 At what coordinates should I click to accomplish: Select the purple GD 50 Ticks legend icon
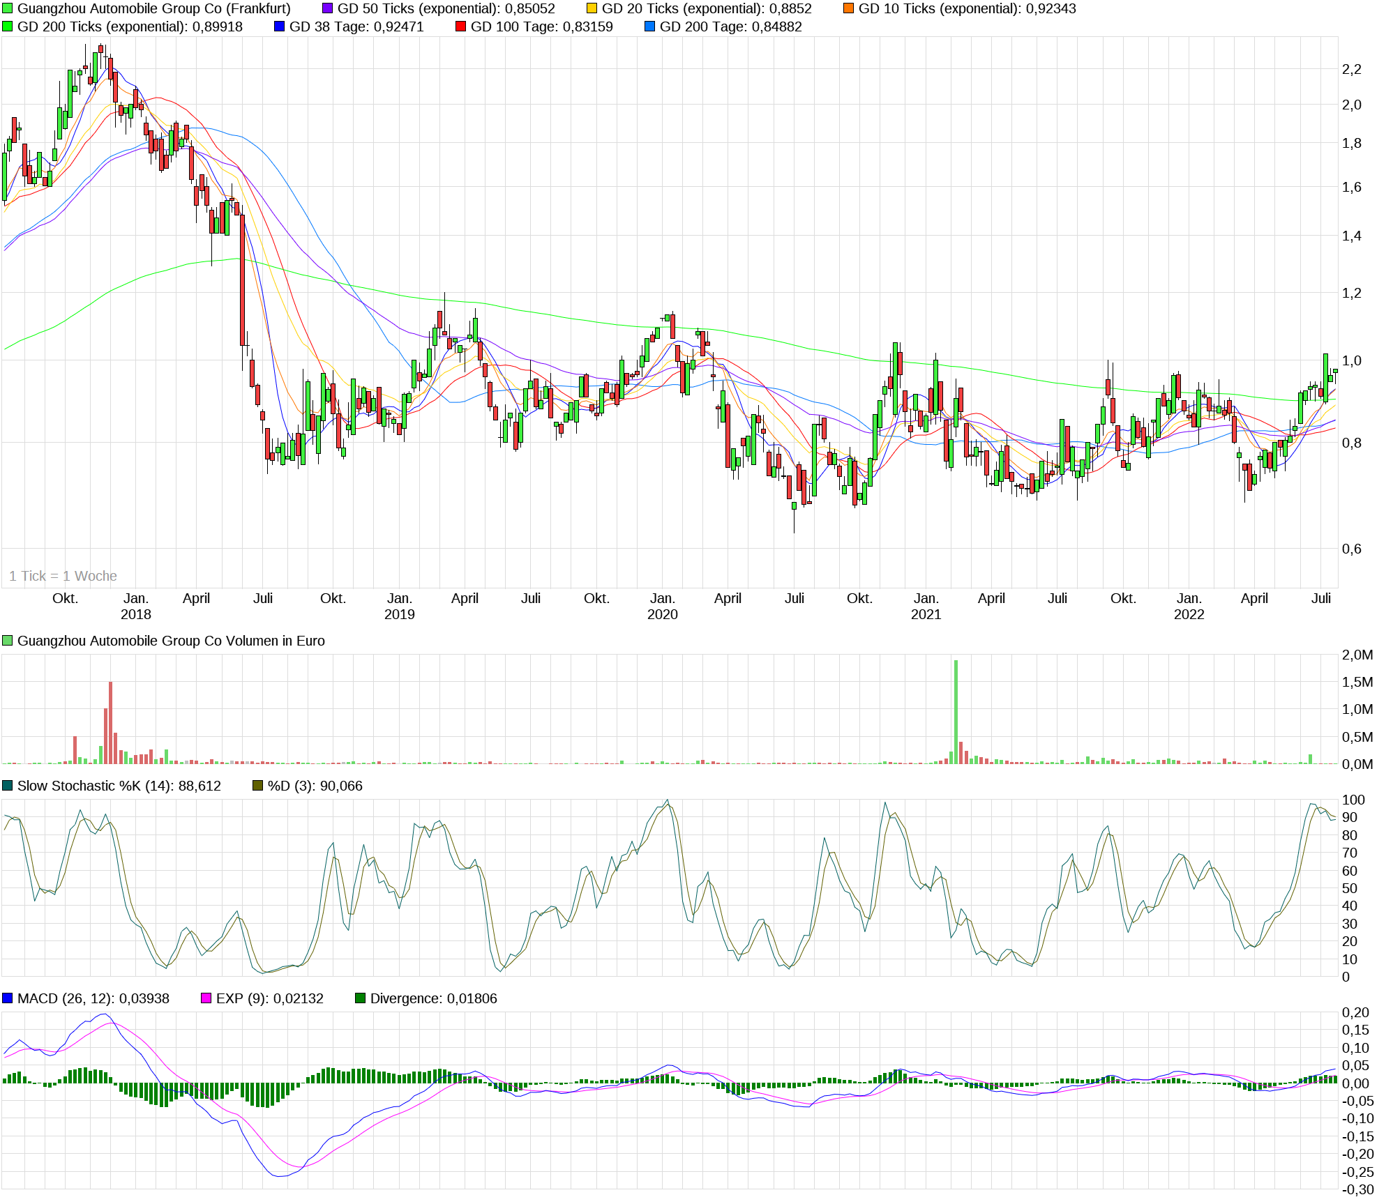coord(328,9)
